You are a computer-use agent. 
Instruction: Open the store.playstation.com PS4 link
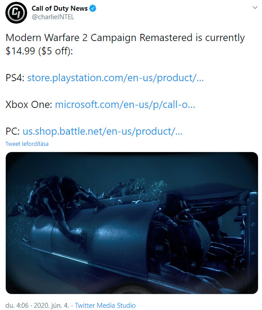[115, 78]
